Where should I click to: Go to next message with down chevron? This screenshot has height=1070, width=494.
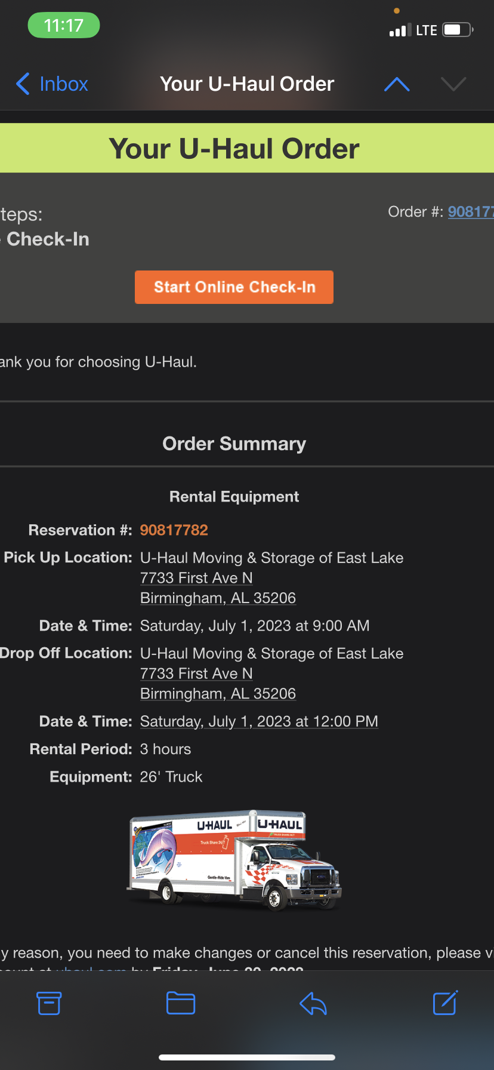tap(453, 84)
